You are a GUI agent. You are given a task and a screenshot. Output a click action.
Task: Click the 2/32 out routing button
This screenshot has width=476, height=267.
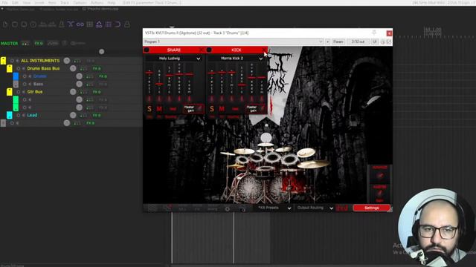(358, 42)
